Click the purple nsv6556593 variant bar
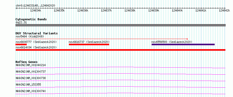The height and width of the screenshot is (97, 233). tap(183, 44)
